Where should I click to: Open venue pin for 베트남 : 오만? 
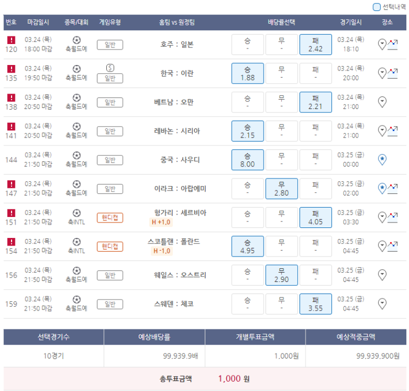pyautogui.click(x=382, y=102)
